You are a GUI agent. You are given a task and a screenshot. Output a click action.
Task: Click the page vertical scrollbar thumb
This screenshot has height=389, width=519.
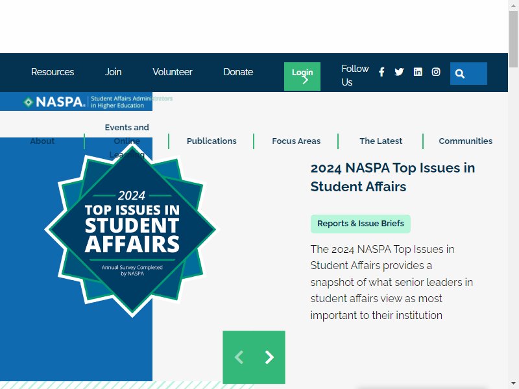click(x=514, y=40)
